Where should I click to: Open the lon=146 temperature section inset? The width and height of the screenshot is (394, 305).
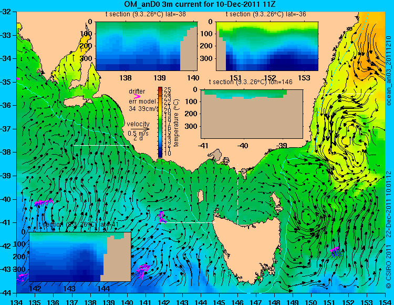pos(252,114)
